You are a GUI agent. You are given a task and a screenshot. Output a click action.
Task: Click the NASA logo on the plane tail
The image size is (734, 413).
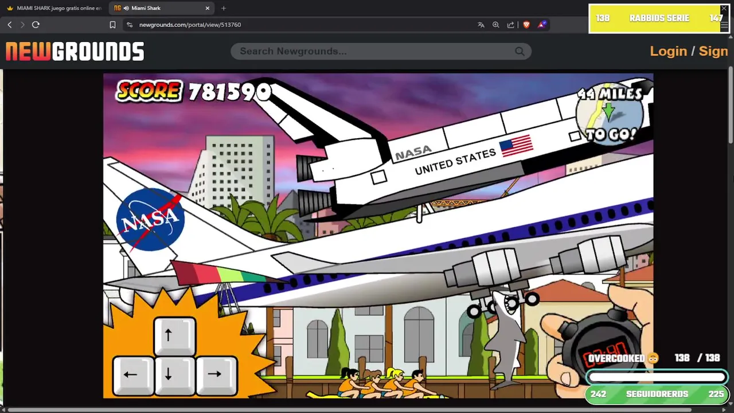[x=150, y=219]
